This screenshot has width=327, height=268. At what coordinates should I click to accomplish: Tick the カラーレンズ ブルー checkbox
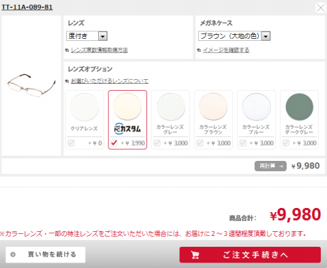(243, 143)
